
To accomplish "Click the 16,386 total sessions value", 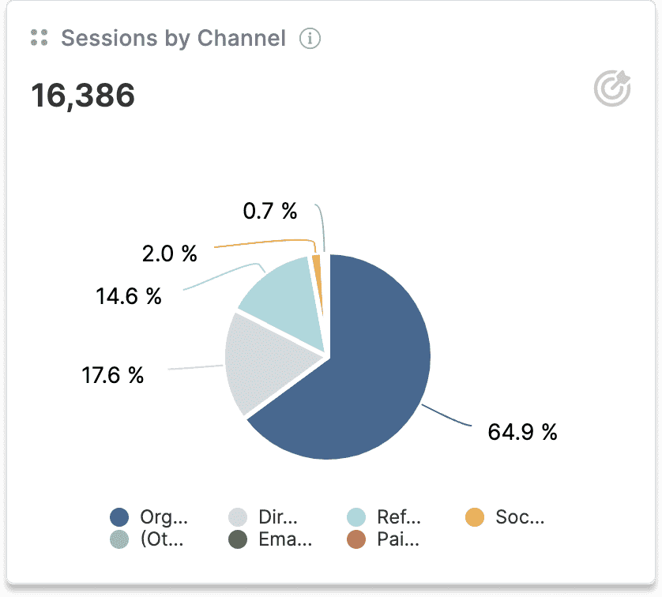I will coord(83,96).
